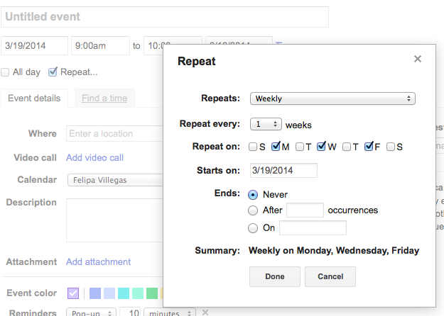This screenshot has height=316, width=444.
Task: Check the Sunday repeat checkbox
Action: point(253,147)
